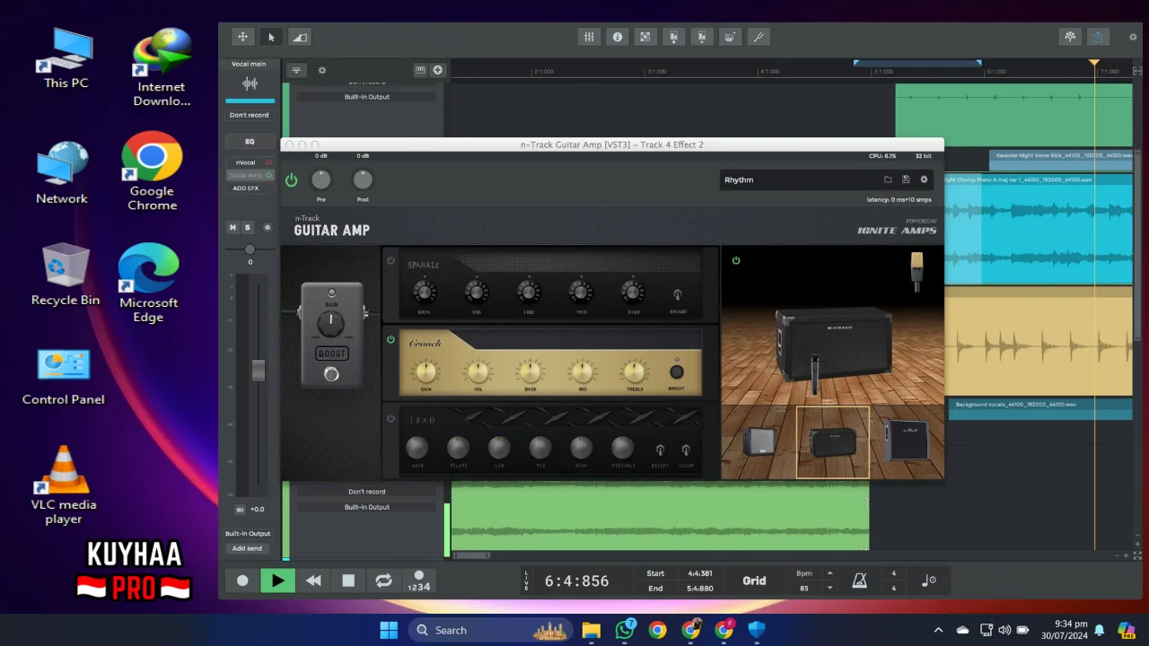
Task: Click ADD EFX button
Action: 246,188
